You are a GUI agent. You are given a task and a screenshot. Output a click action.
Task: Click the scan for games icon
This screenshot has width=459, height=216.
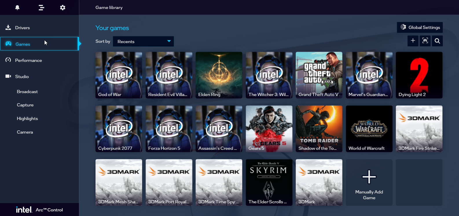pos(425,41)
